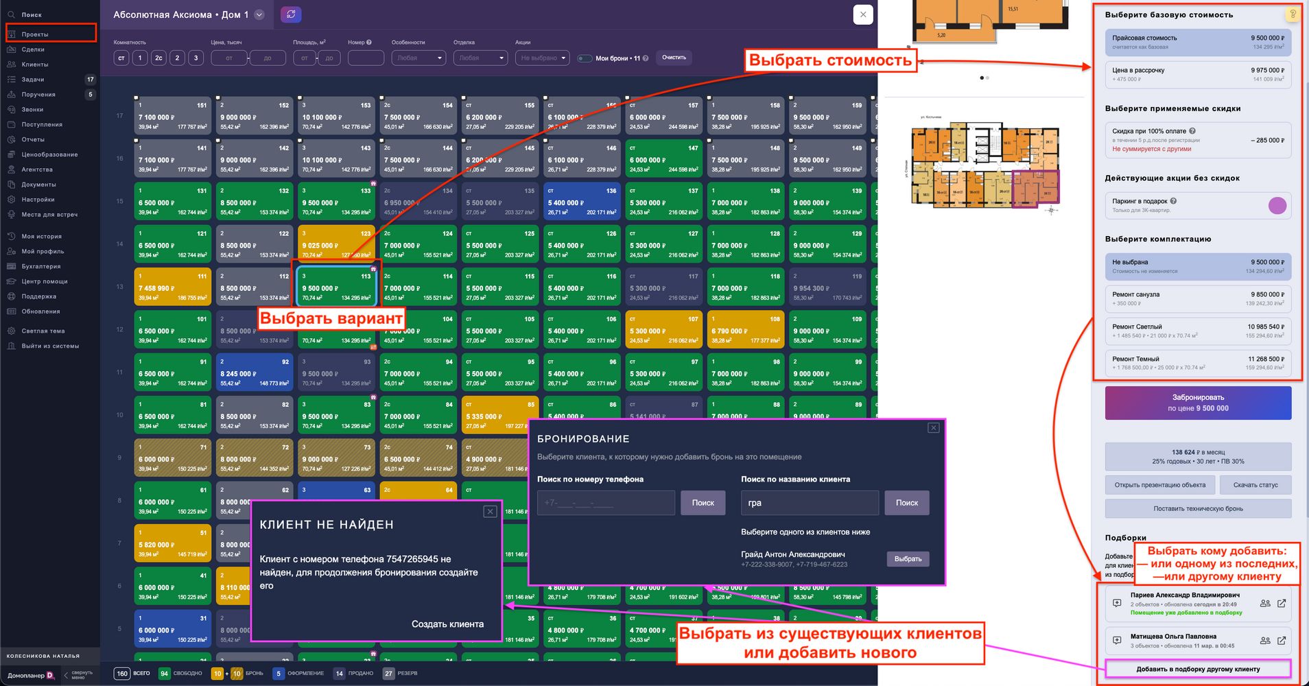Click the Настройки gear icon
Image resolution: width=1309 pixels, height=686 pixels.
point(12,200)
